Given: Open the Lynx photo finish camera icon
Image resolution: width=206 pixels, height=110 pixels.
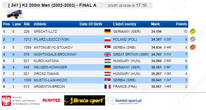Looking at the screenshot, I should tap(15, 14).
